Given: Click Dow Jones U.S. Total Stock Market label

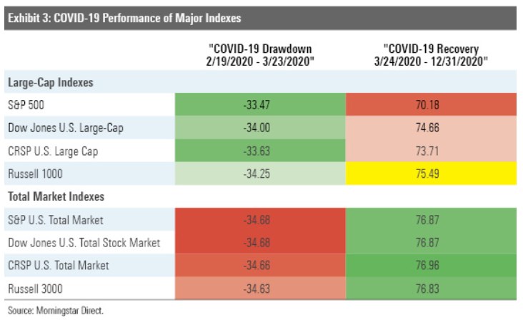Looking at the screenshot, I should click(x=84, y=243).
